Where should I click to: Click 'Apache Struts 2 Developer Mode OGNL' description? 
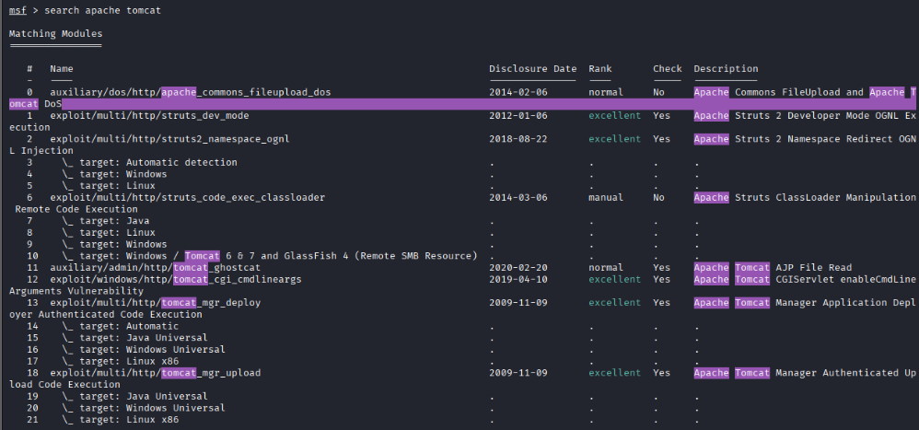point(796,115)
